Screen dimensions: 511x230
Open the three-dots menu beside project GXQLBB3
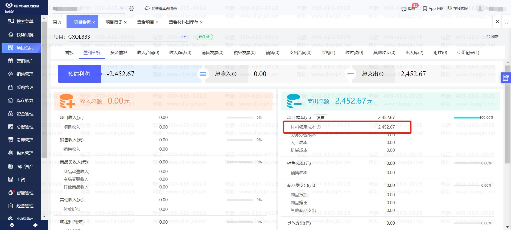pos(184,36)
